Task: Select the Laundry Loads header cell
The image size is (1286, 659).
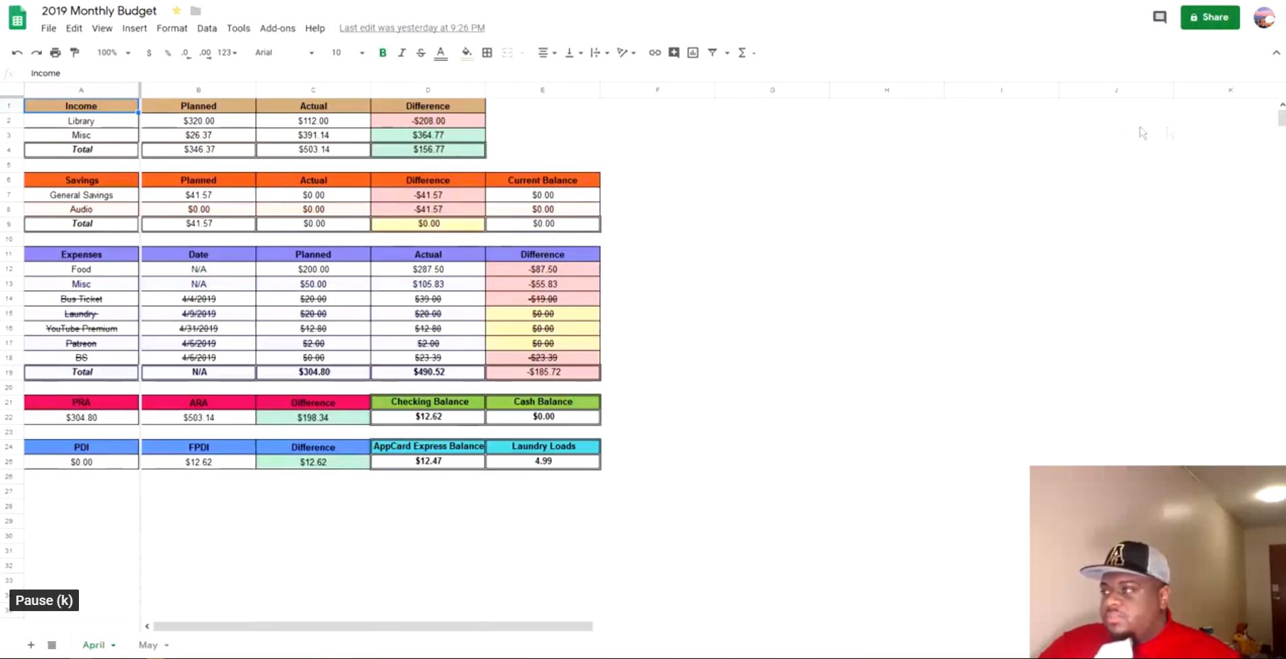Action: coord(543,447)
